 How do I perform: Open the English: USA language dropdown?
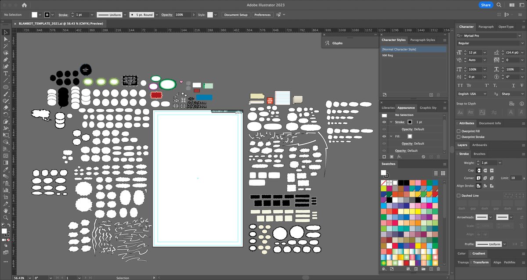point(485,94)
